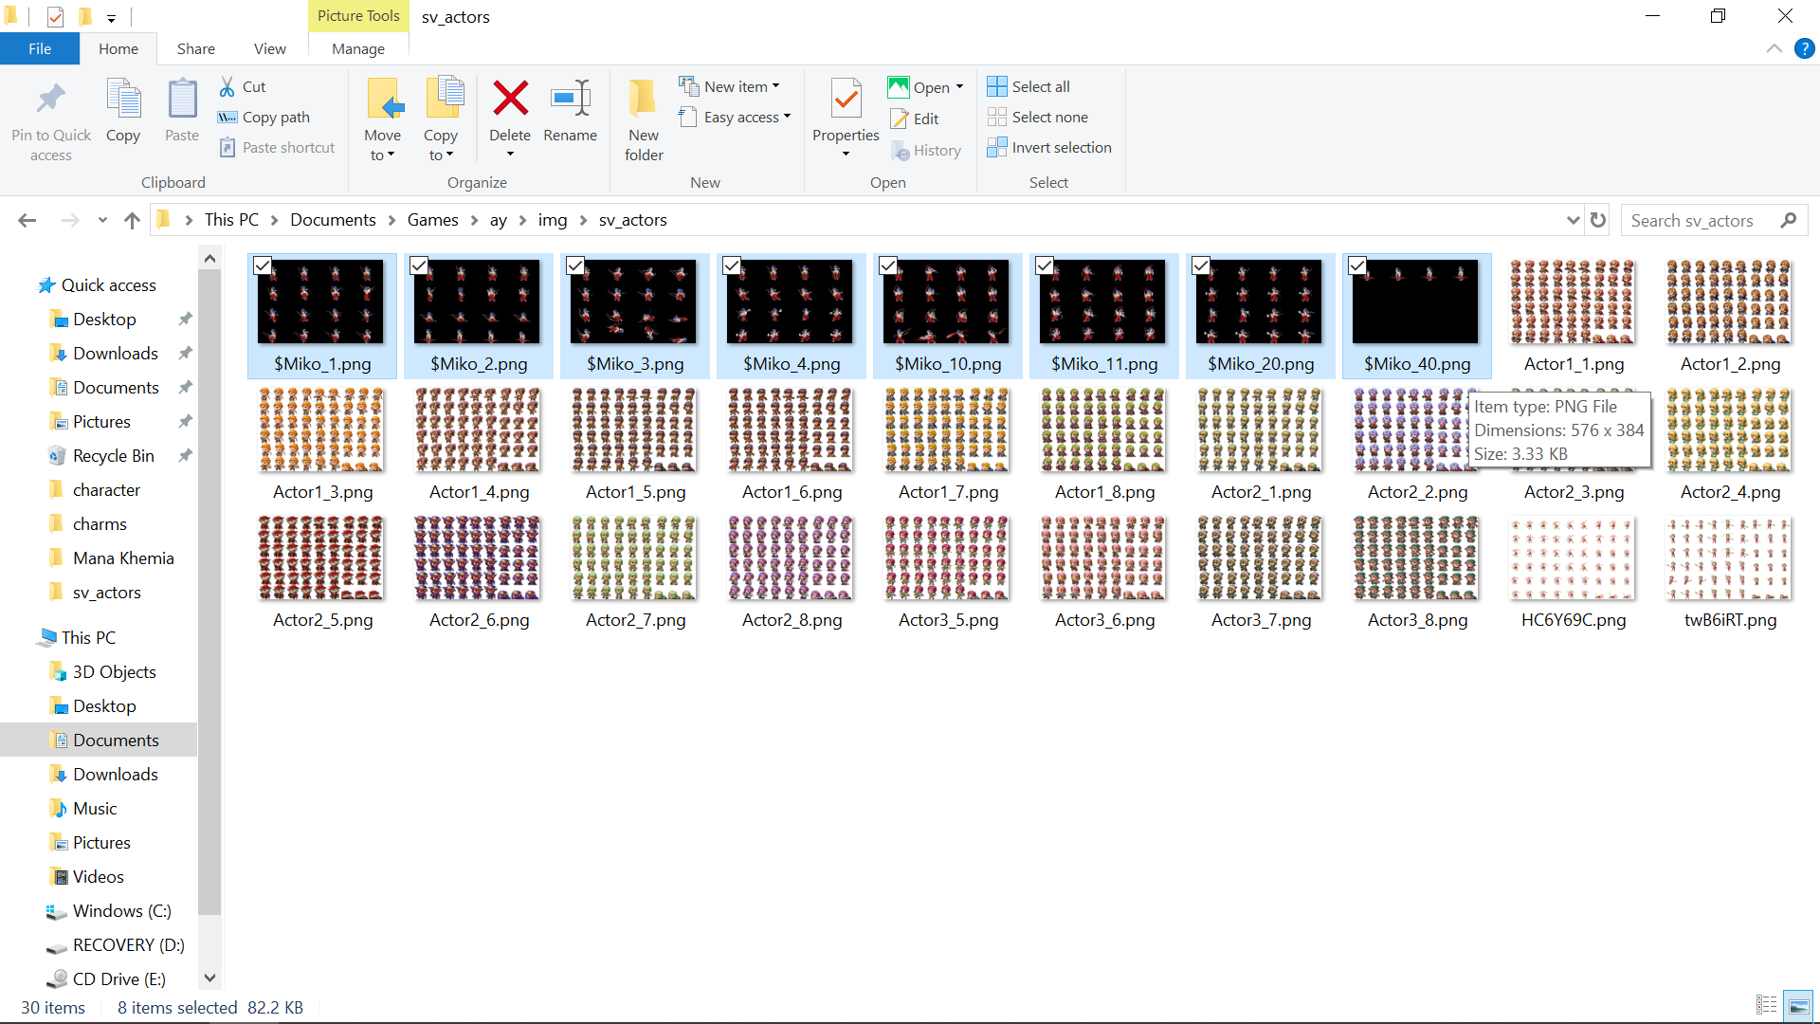Open the File menu tab

click(x=40, y=48)
